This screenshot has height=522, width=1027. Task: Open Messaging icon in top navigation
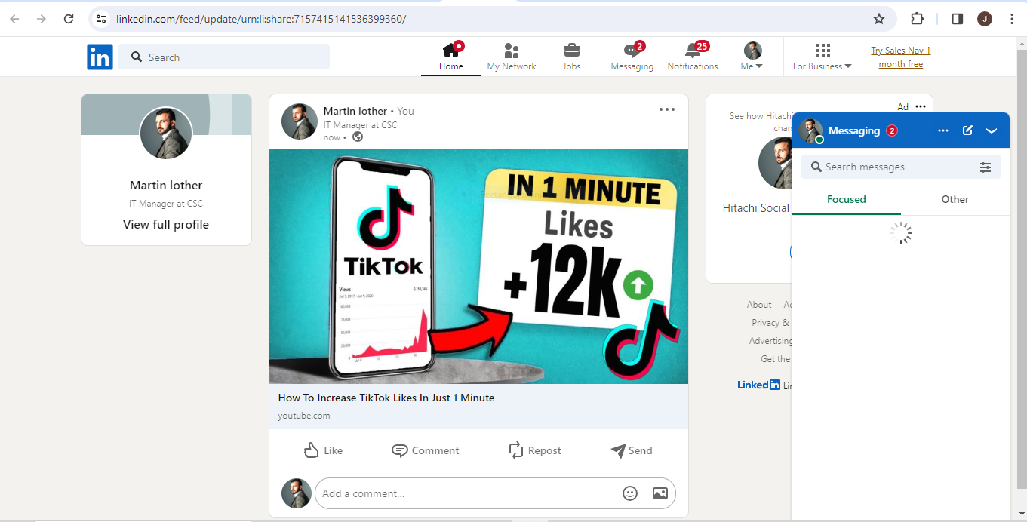pos(632,51)
